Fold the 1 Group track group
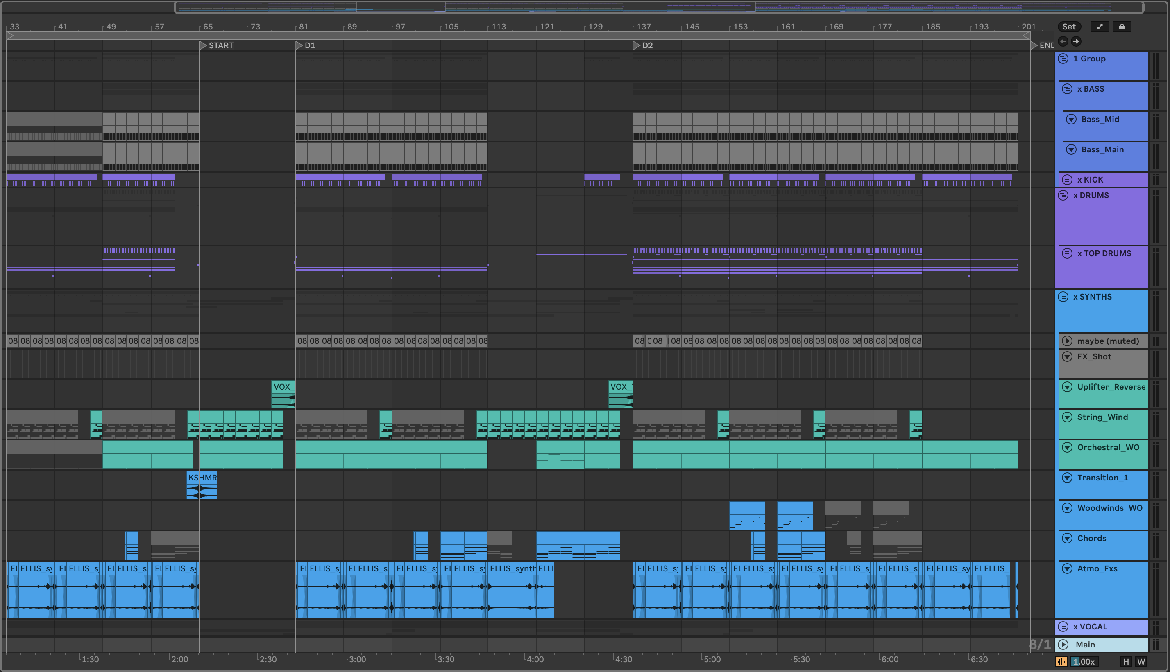1170x672 pixels. pyautogui.click(x=1063, y=59)
